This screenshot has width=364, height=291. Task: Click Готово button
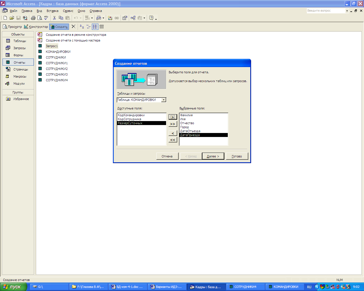(237, 156)
